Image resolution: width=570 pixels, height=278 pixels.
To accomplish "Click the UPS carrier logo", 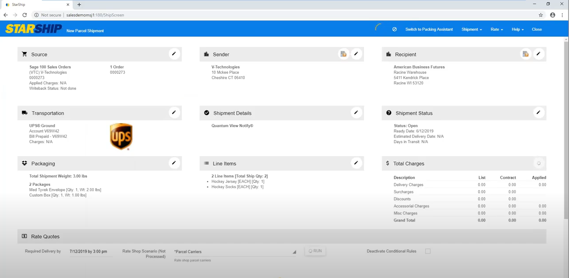I will (x=121, y=137).
